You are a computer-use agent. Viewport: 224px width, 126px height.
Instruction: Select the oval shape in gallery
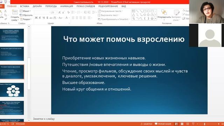(x=148, y=11)
